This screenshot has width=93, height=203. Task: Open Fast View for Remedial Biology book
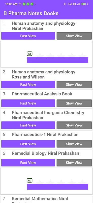(x=28, y=163)
